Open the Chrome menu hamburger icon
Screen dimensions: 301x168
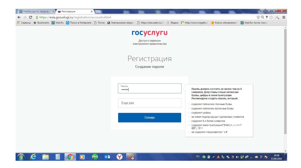(284, 17)
